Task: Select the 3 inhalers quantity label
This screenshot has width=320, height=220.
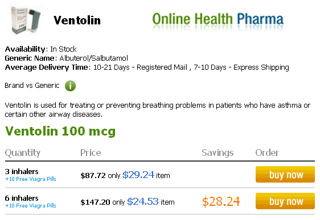Action: pos(22,172)
